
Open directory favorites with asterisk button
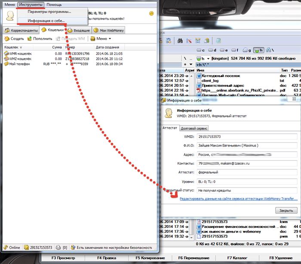coord(185,64)
